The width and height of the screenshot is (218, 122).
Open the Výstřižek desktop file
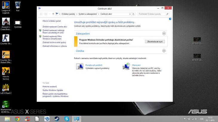point(18,24)
